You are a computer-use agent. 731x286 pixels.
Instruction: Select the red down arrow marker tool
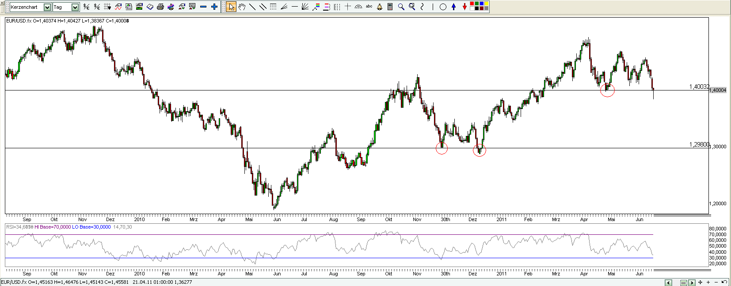pos(464,7)
